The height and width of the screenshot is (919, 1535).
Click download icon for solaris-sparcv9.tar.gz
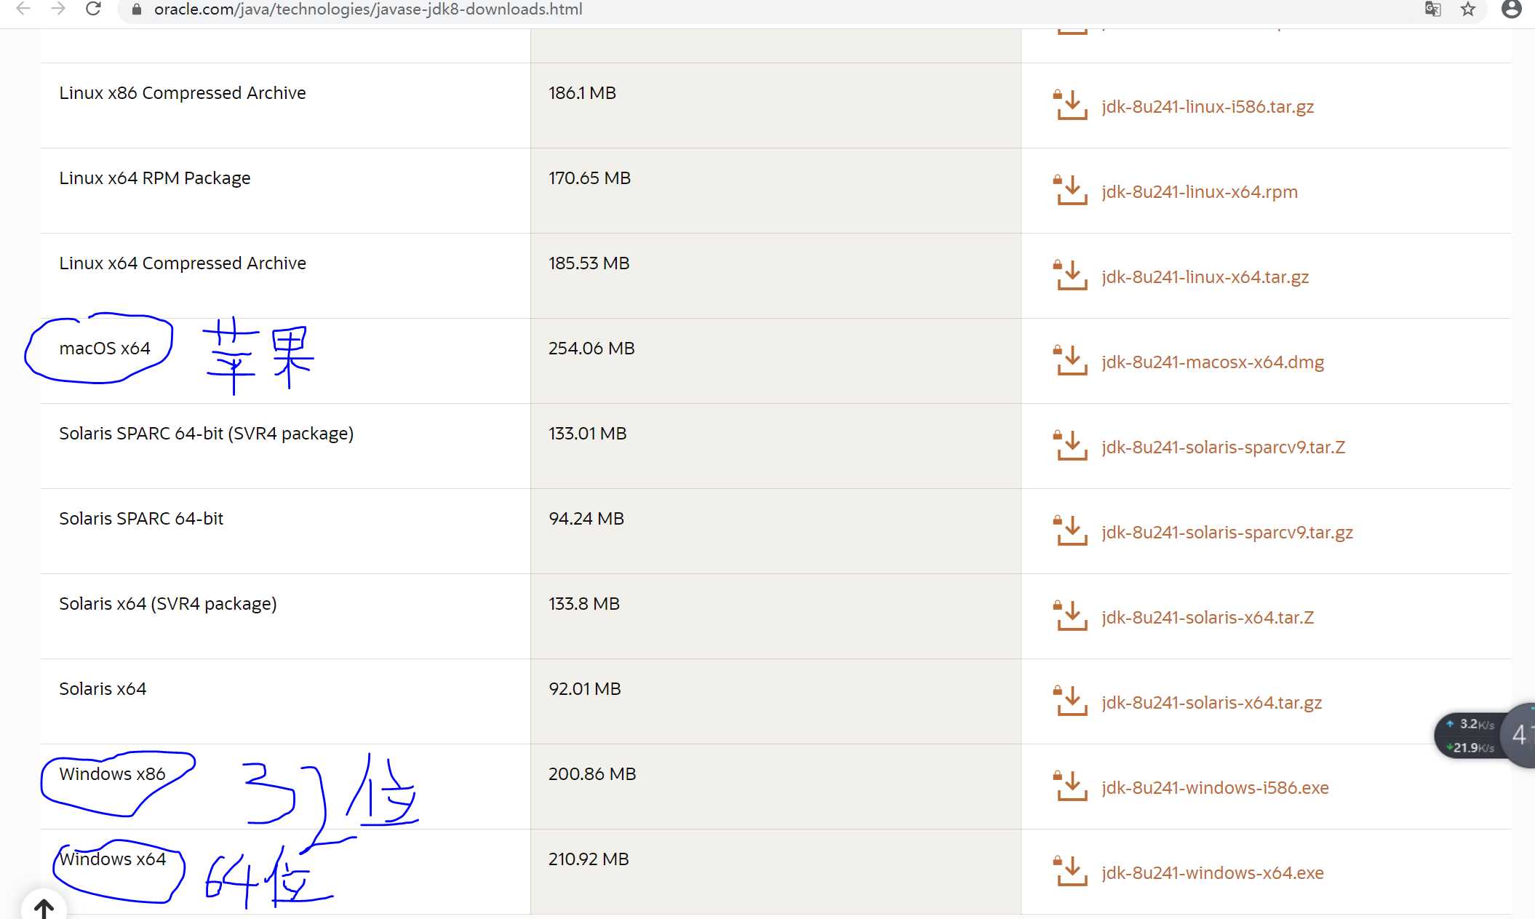pos(1070,531)
